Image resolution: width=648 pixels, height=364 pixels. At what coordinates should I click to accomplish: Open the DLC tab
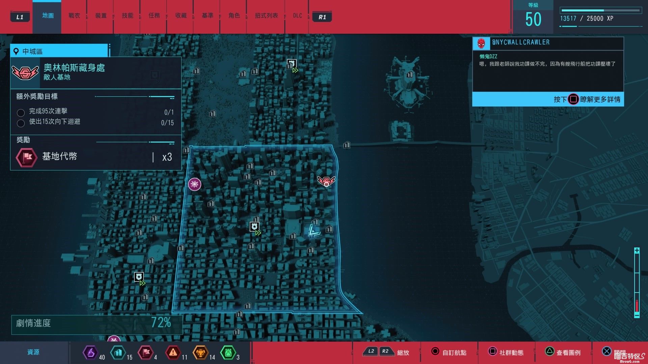[297, 16]
